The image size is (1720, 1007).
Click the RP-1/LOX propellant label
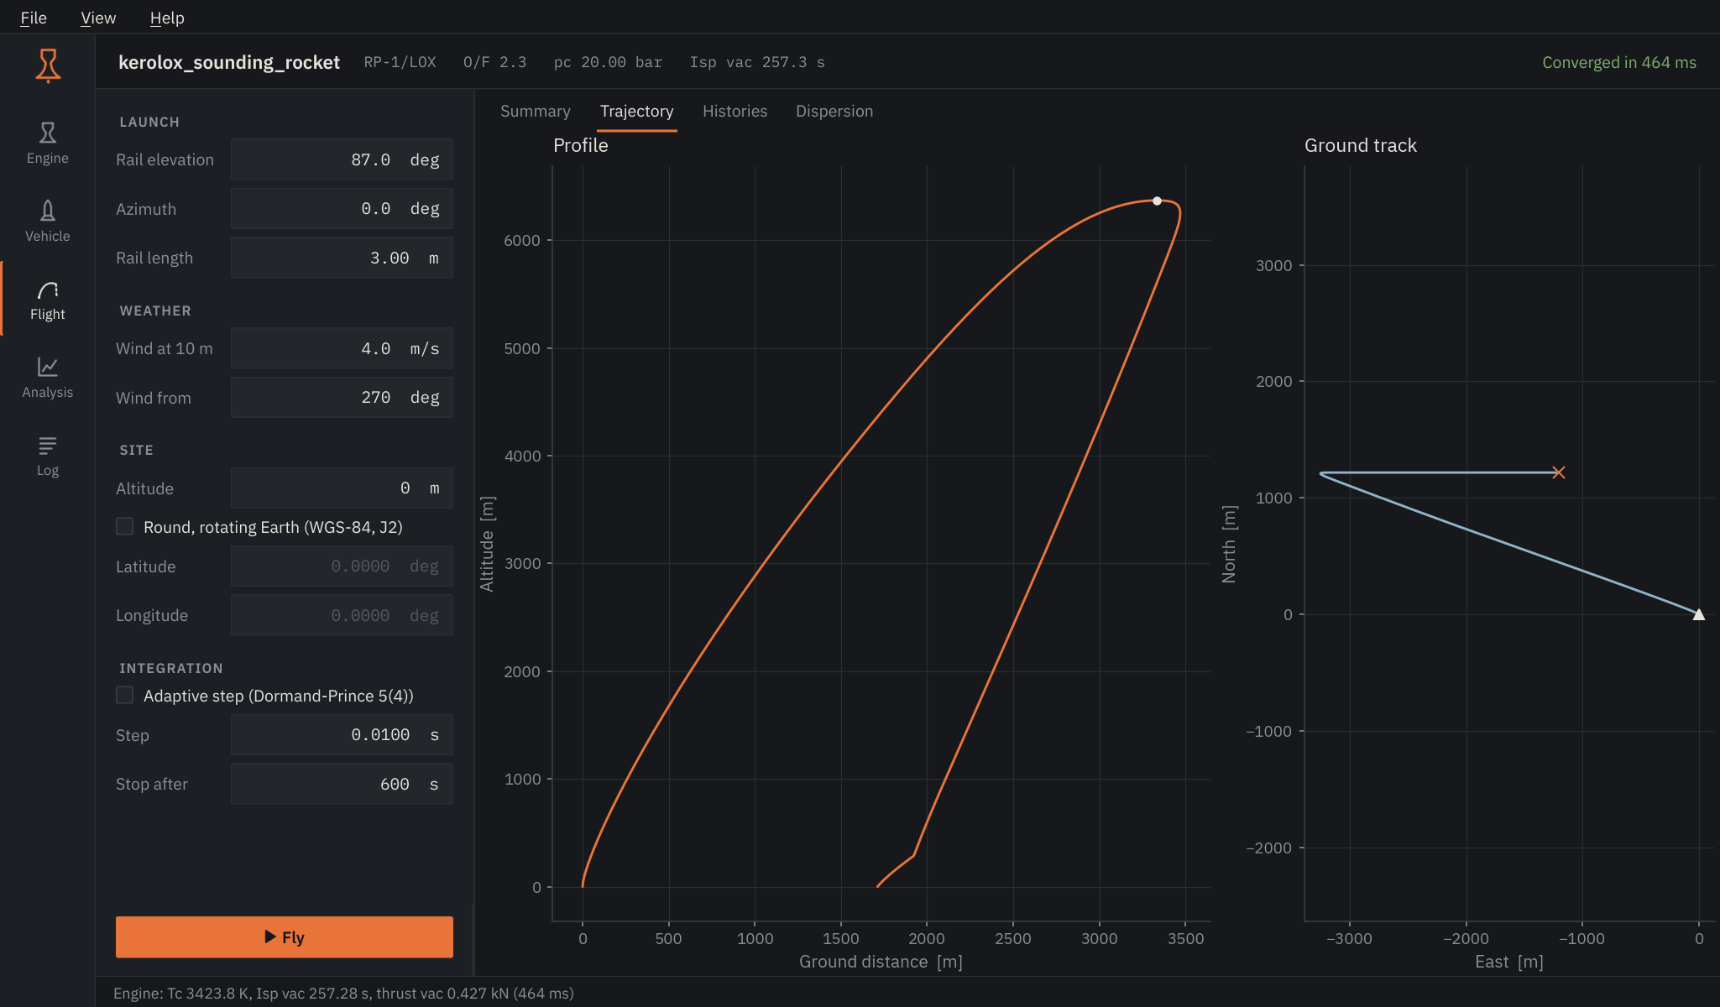click(400, 62)
